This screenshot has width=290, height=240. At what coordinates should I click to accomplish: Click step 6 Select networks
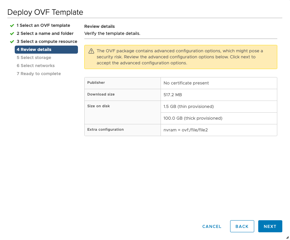[x=36, y=66]
